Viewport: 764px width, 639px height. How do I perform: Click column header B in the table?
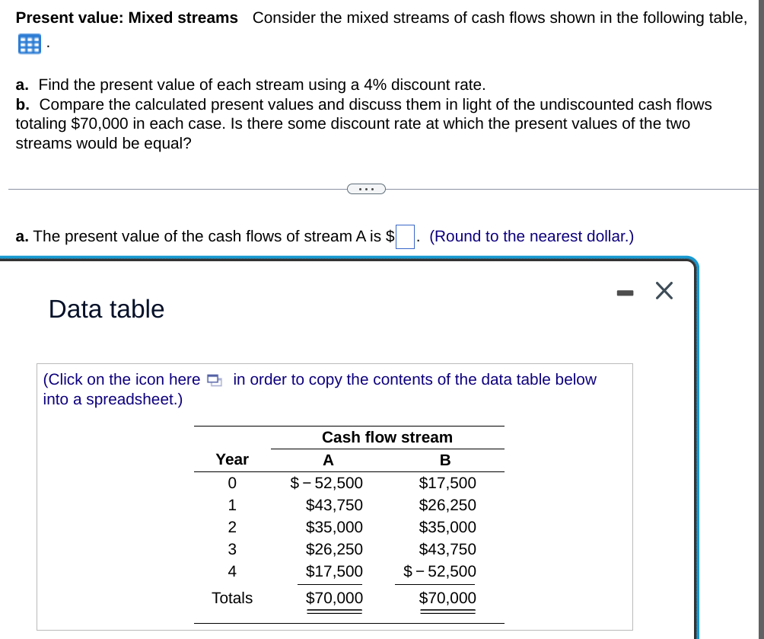tap(444, 460)
